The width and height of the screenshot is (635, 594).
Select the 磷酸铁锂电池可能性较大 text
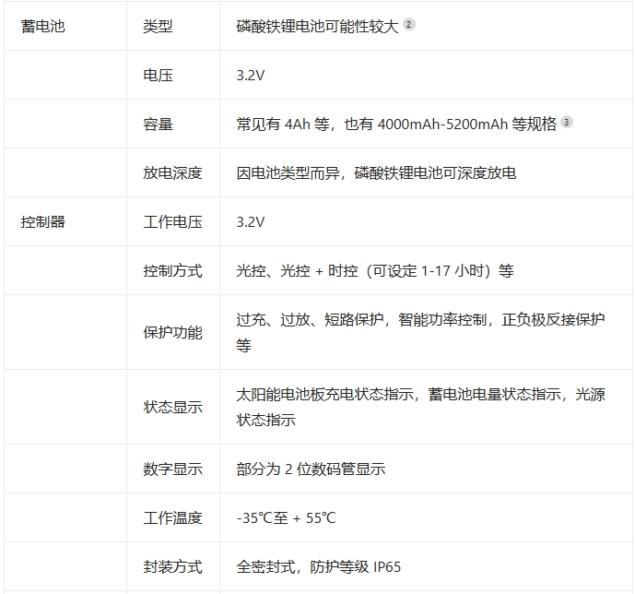317,26
